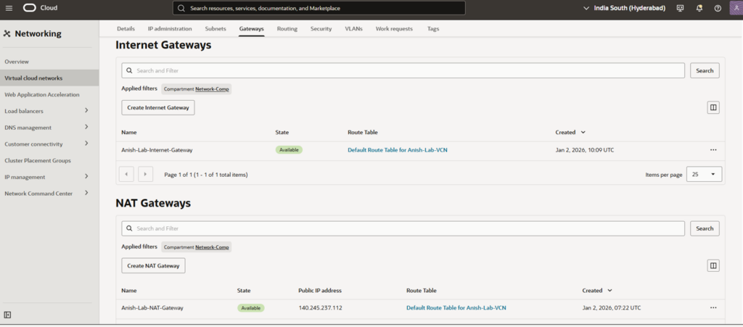The image size is (743, 327).
Task: Open the Items per page dropdown
Action: (x=704, y=175)
